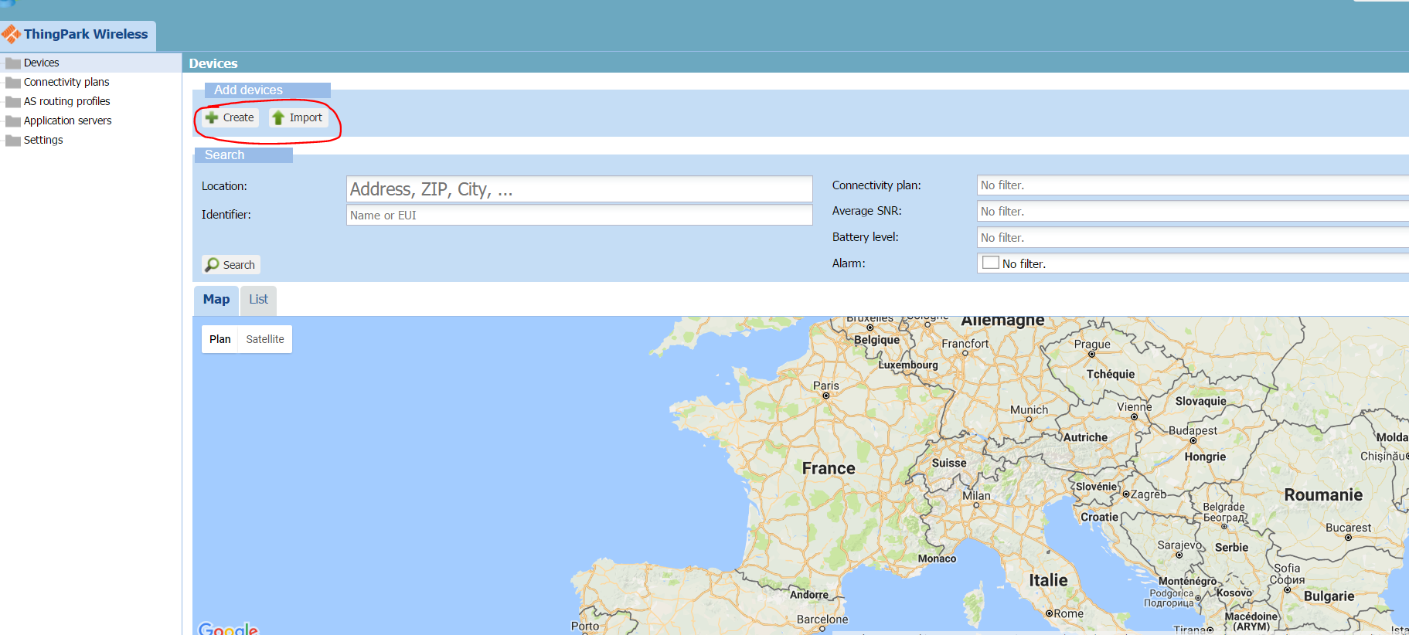Open Connectivity plans in the sidebar
The width and height of the screenshot is (1409, 635).
tap(66, 82)
